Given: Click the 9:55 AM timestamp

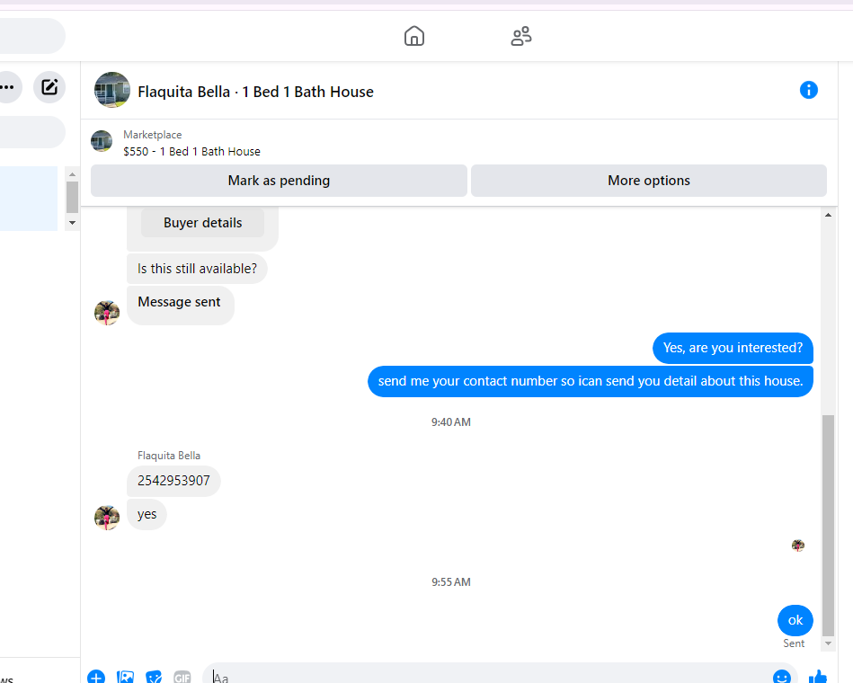Looking at the screenshot, I should pyautogui.click(x=451, y=581).
